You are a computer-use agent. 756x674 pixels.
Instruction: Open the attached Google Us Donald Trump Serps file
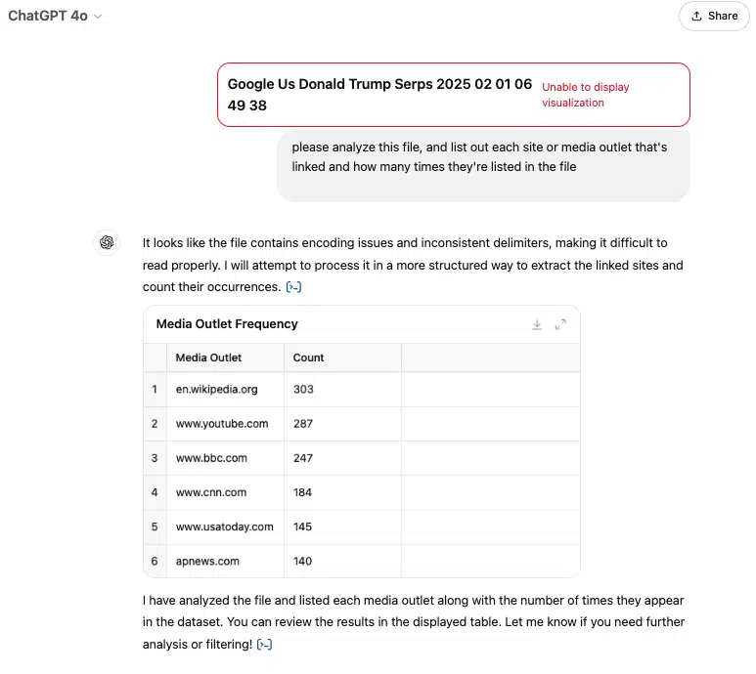[x=453, y=95]
